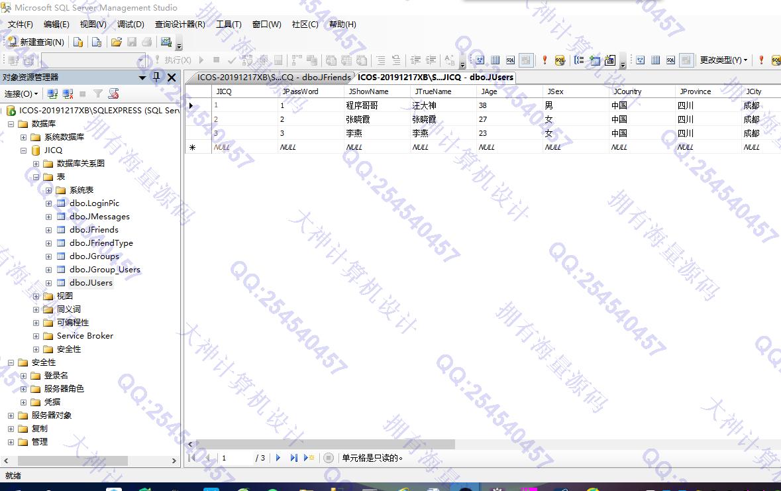781x491 pixels.
Task: Click the Debug play arrow beside 执行(X)
Action: [201, 60]
